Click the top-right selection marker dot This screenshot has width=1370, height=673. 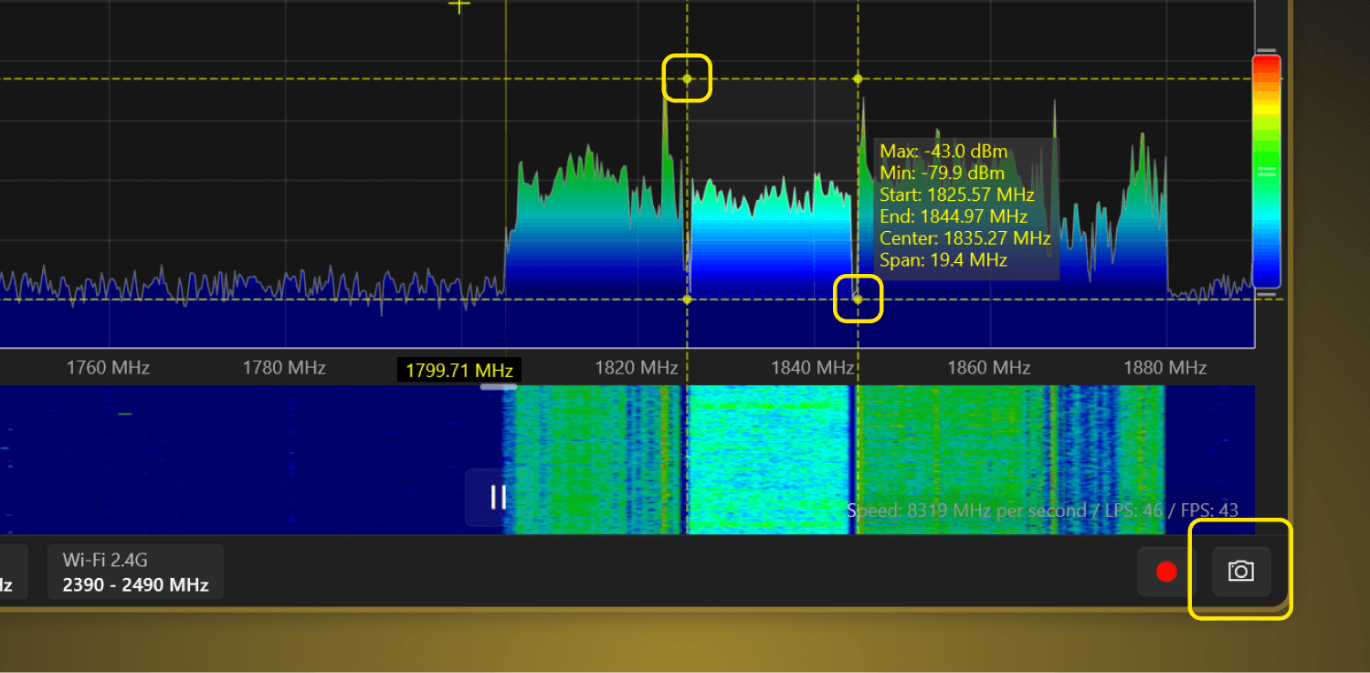tap(858, 79)
